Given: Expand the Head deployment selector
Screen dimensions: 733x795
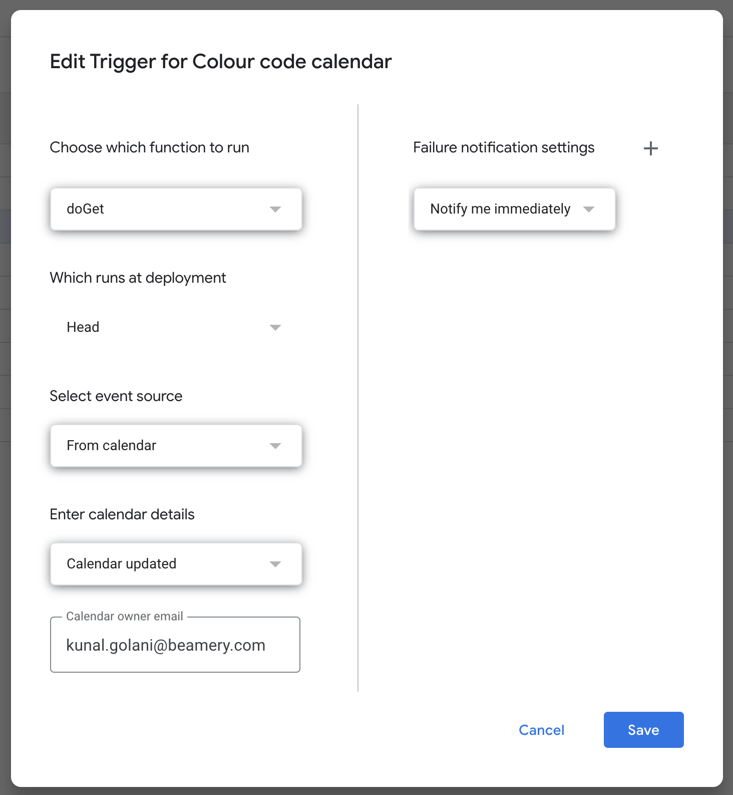Looking at the screenshot, I should tap(165, 327).
